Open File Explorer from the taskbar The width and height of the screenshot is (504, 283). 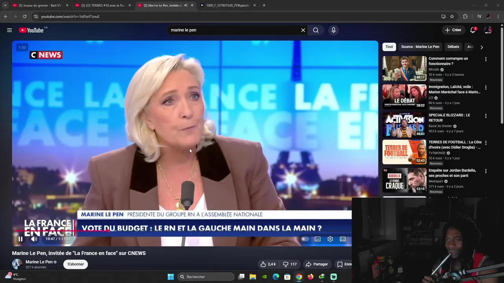click(x=253, y=277)
